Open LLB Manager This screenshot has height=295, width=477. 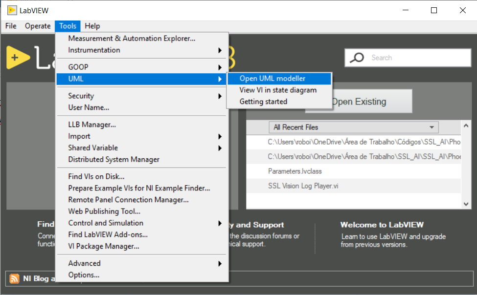pyautogui.click(x=142, y=125)
